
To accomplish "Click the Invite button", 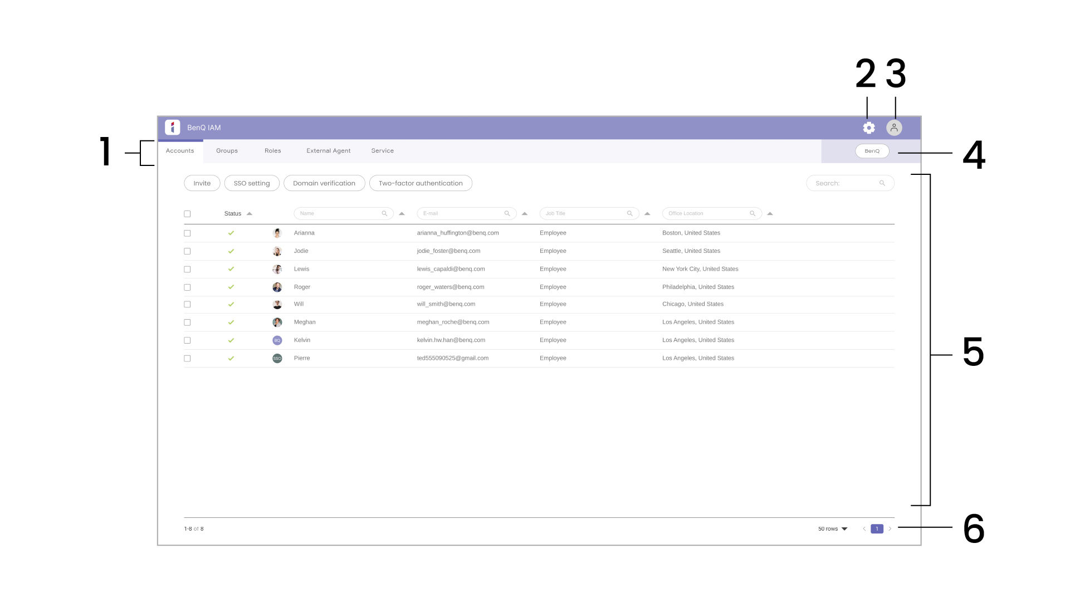I will [x=202, y=183].
